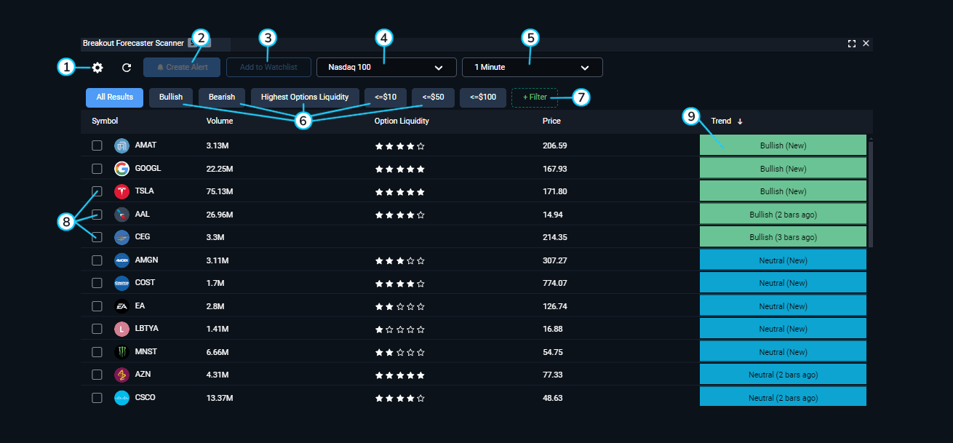Screen dimensions: 953x443
Task: Open the Nasdaq 100 dropdown
Action: [x=386, y=67]
